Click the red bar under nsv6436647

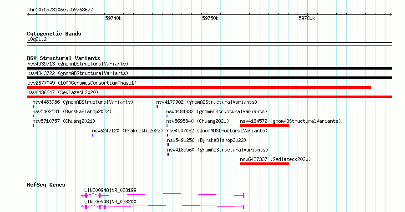(209, 97)
